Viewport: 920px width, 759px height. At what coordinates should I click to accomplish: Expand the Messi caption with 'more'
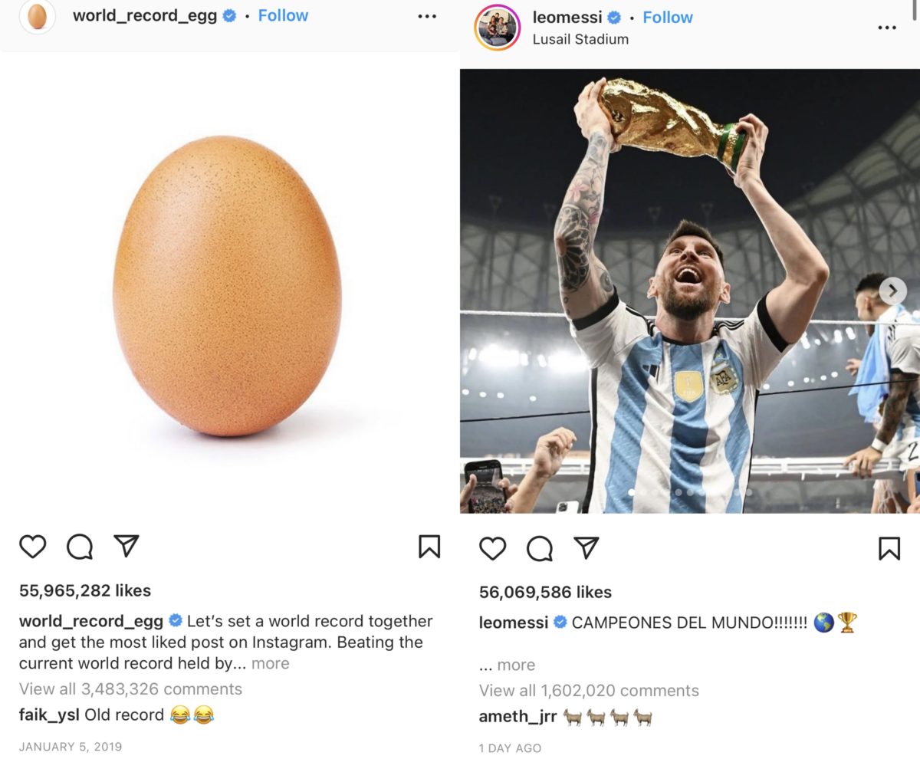click(515, 665)
